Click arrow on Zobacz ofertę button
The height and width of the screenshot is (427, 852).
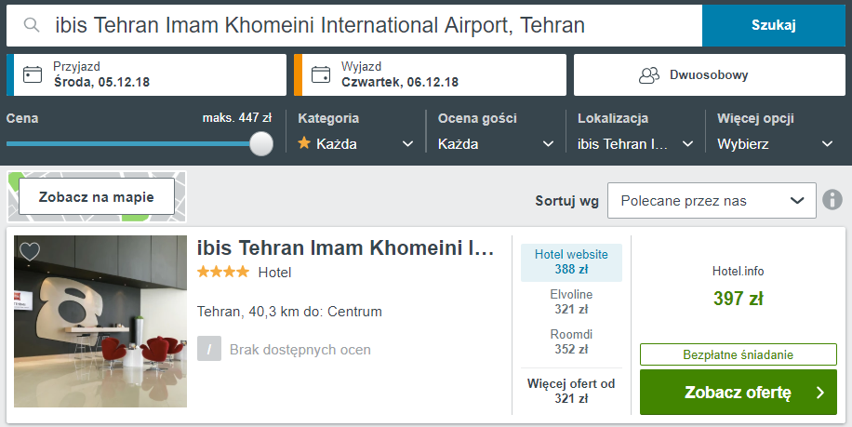coord(819,393)
